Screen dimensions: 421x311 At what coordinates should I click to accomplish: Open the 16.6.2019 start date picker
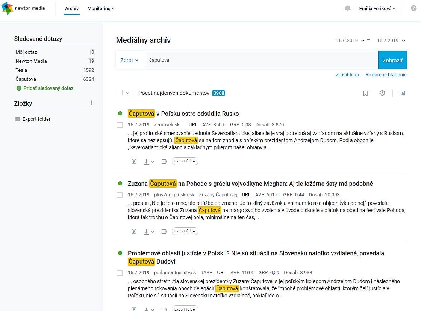point(350,41)
